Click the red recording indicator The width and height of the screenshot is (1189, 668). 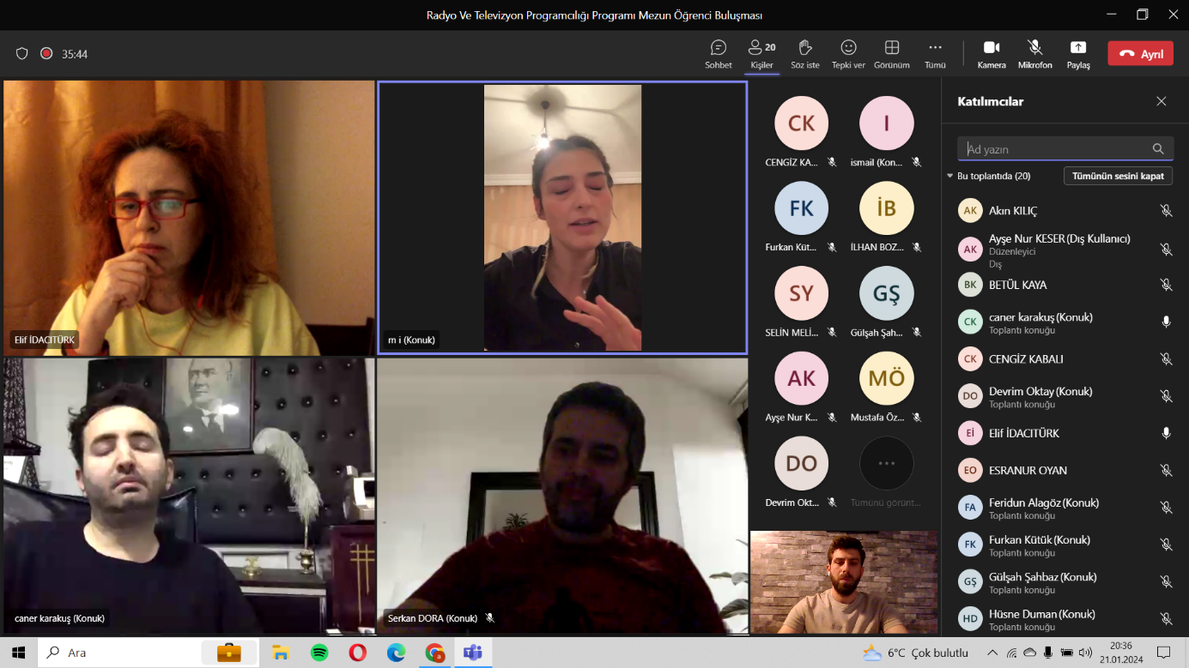point(46,53)
